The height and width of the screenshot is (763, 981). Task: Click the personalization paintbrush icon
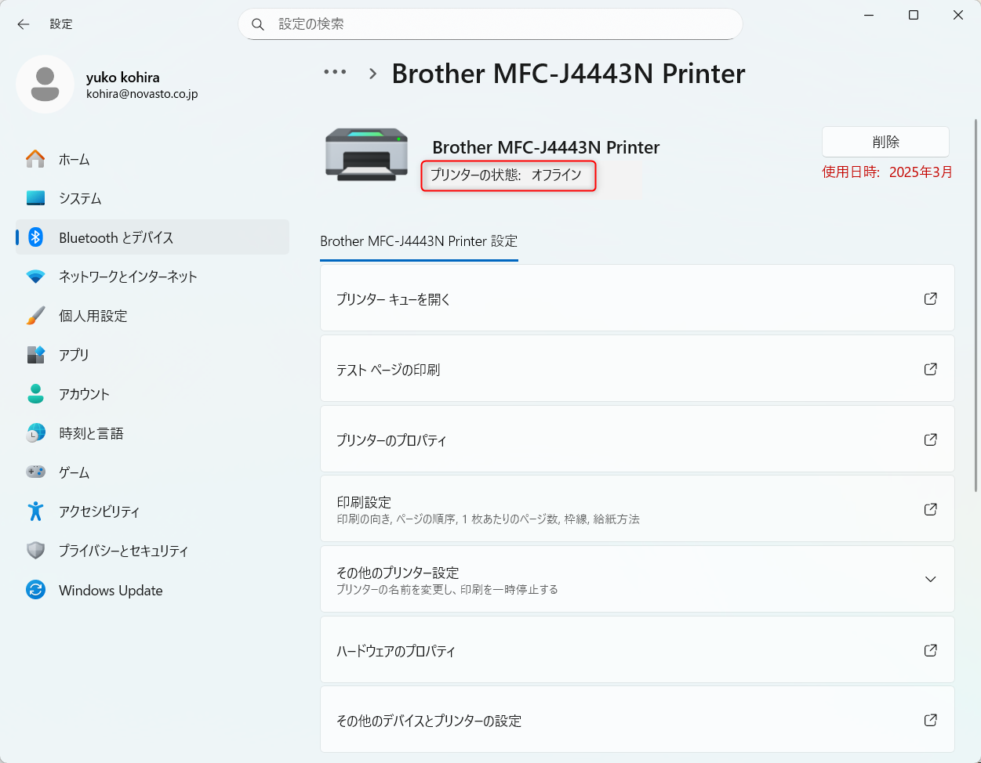click(x=35, y=316)
